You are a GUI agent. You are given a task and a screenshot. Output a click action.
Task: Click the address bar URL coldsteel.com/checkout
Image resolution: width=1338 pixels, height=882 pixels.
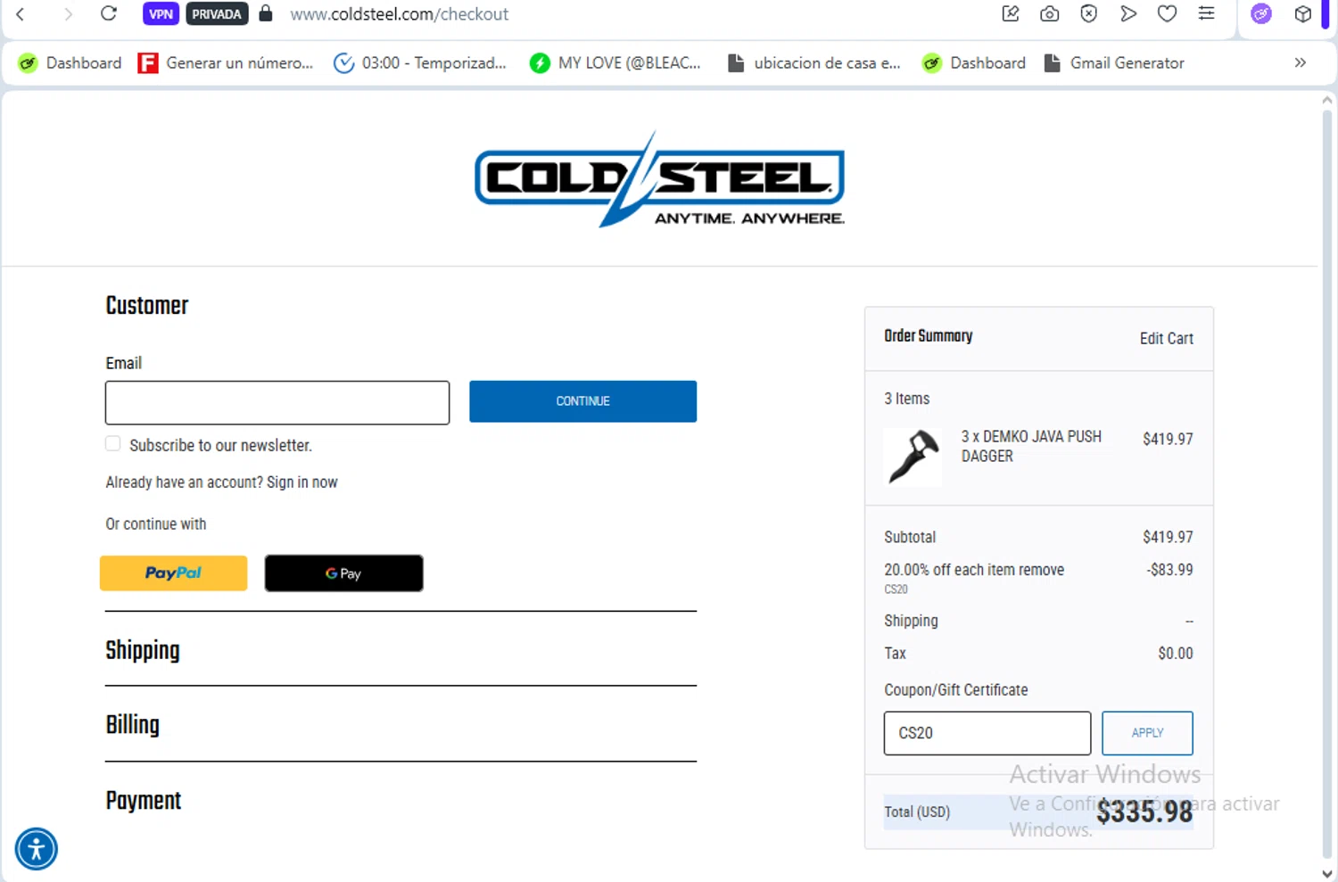(399, 14)
